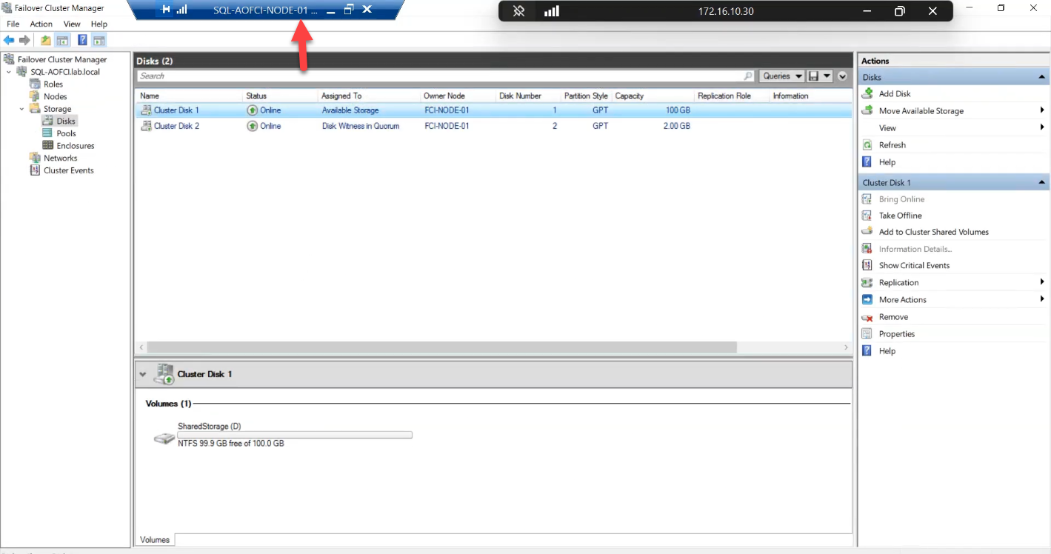Click the Take Offline action icon

[867, 216]
